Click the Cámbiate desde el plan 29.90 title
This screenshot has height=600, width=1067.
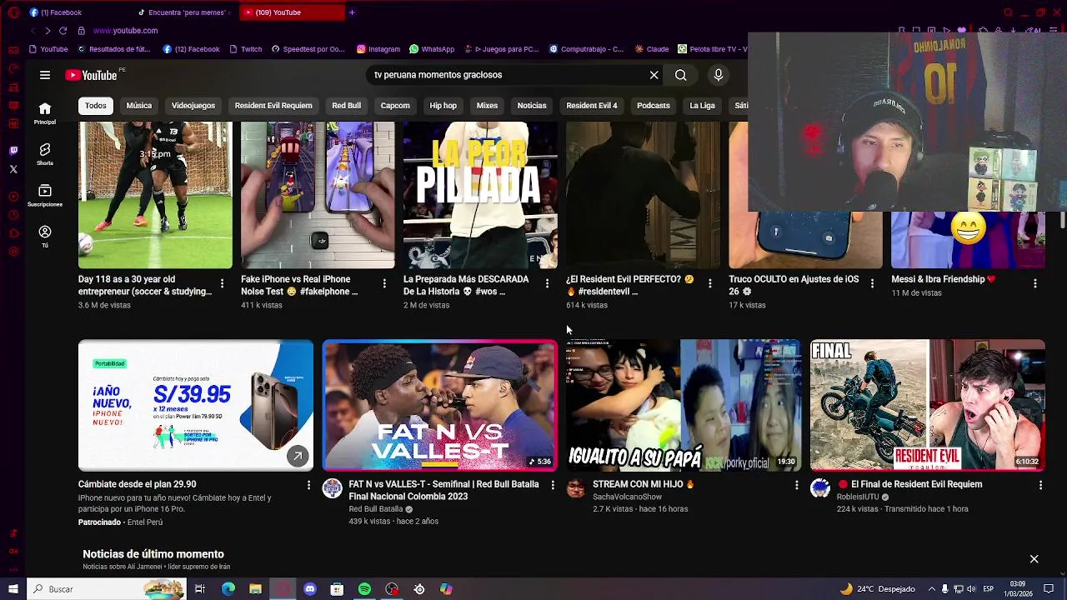[x=138, y=484]
